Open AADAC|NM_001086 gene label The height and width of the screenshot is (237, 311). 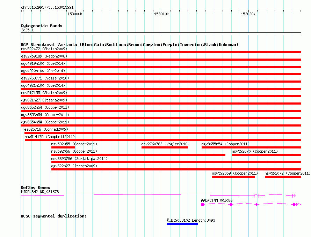(x=217, y=200)
